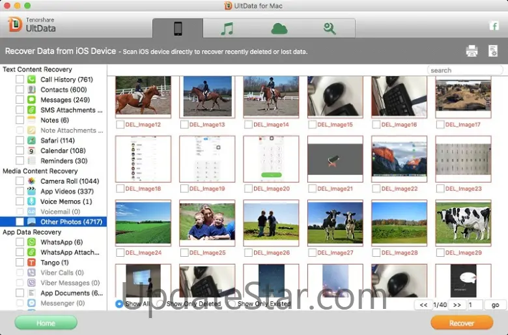Click the Camera Roll photos icon
The width and height of the screenshot is (508, 335).
(x=31, y=181)
